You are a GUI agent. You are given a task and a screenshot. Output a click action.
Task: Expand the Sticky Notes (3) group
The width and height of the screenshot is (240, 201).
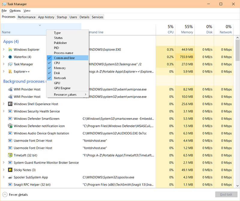pyautogui.click(x=4, y=170)
